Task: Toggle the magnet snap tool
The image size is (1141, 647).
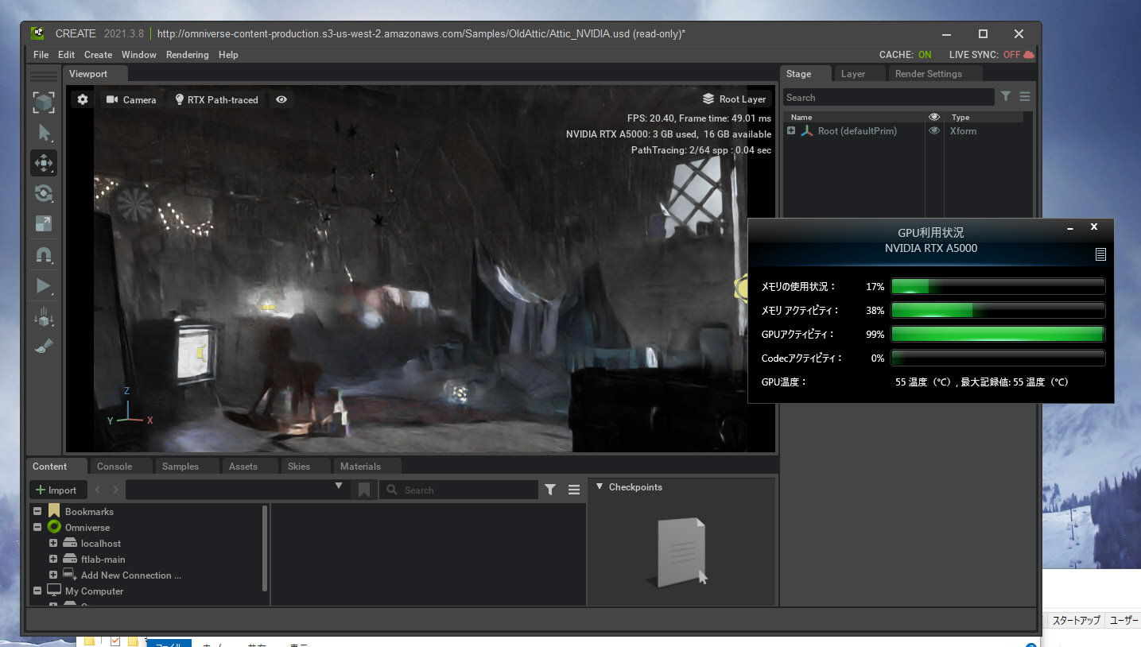Action: pyautogui.click(x=44, y=255)
